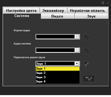Collapse the Переключить режим звука dropdown arrow
This screenshot has height=97, width=111.
(77, 64)
